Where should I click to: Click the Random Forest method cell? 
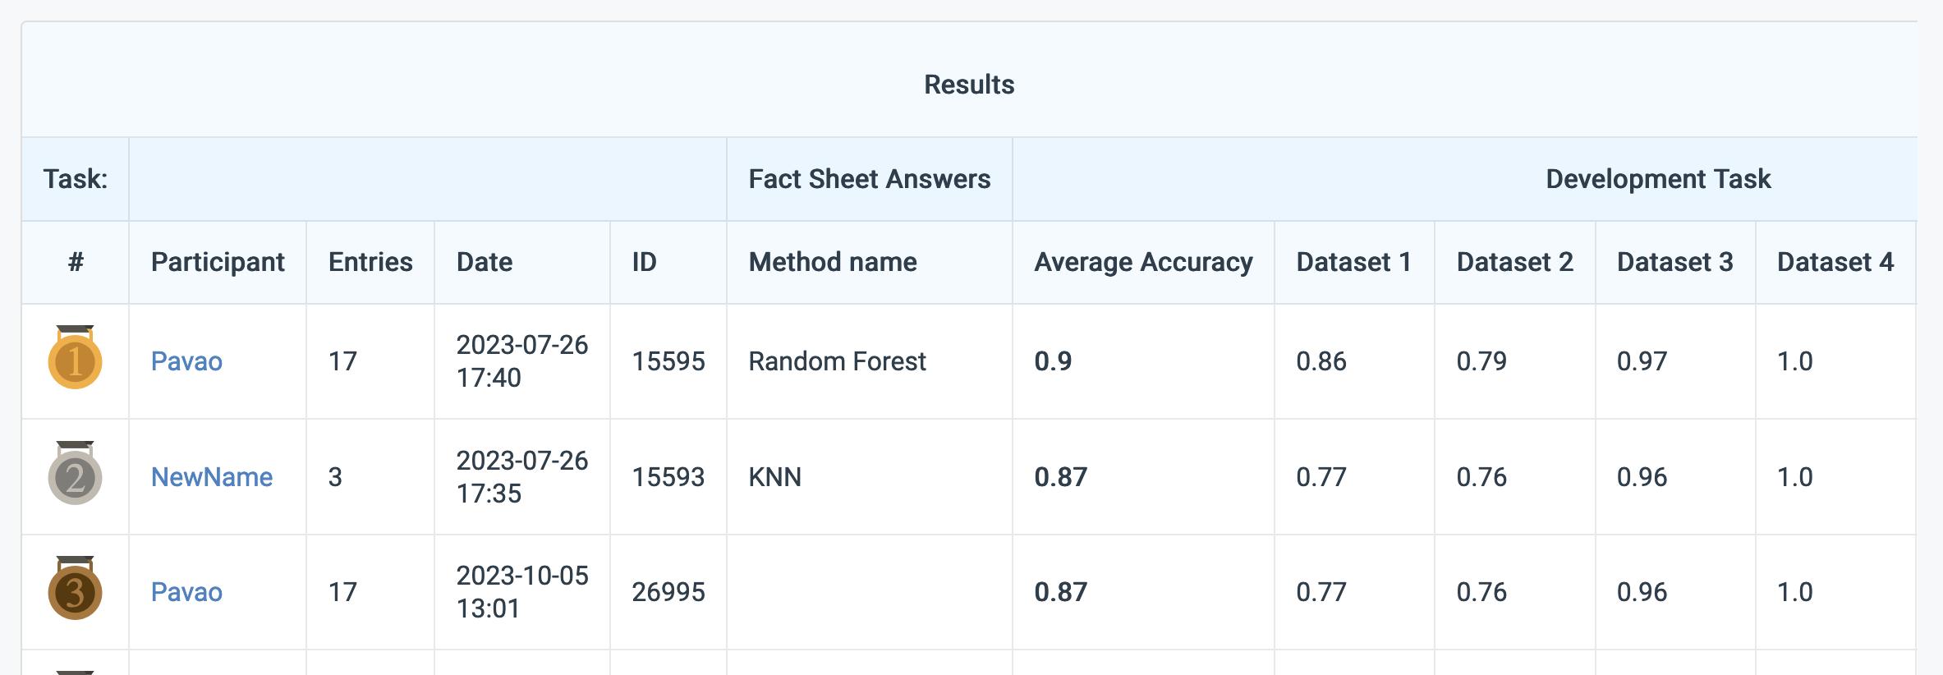coord(837,361)
